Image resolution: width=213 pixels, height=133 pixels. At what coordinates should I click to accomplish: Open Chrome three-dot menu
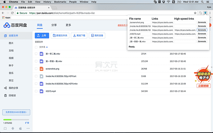pyautogui.click(x=210, y=13)
